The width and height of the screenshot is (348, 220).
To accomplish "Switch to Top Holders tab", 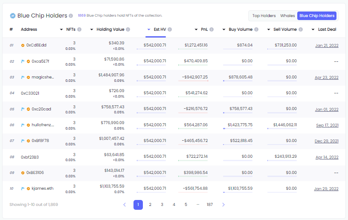I will tap(264, 16).
